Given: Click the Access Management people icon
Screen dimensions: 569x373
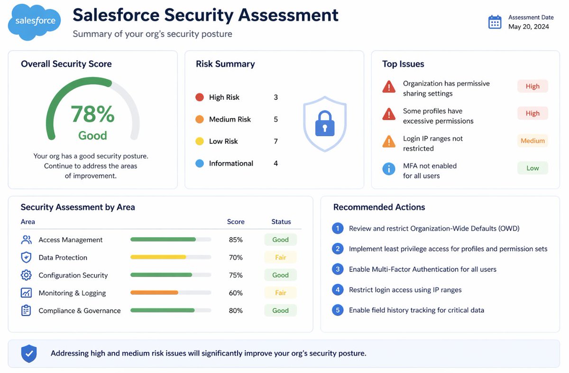Looking at the screenshot, I should click(26, 240).
